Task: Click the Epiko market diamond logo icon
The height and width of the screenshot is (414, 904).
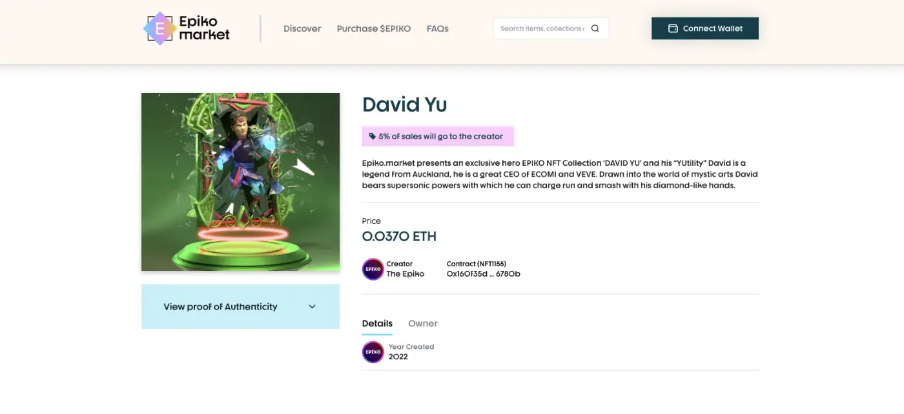Action: point(159,28)
